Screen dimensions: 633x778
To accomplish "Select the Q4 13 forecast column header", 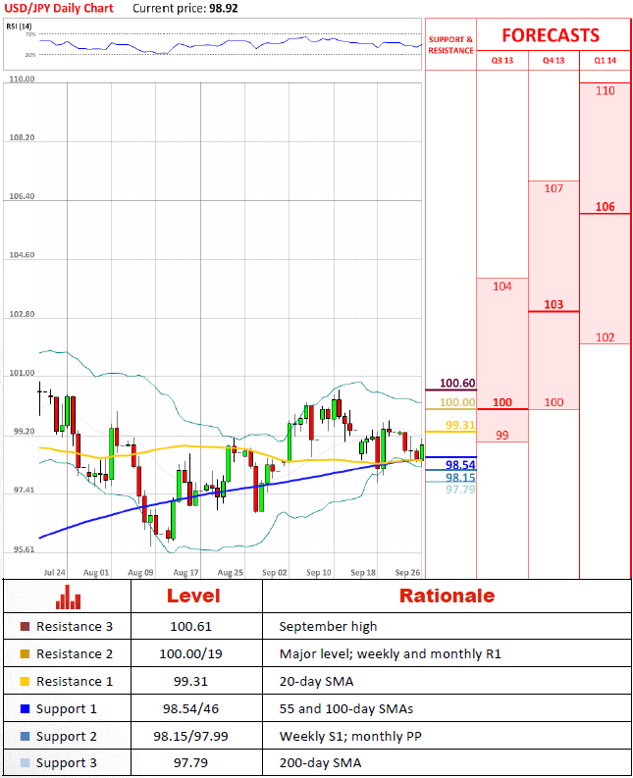I will [x=554, y=60].
